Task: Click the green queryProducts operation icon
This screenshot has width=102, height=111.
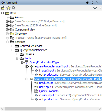Action: [31, 66]
